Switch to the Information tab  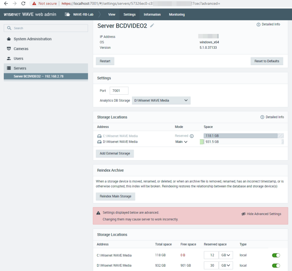[152, 14]
